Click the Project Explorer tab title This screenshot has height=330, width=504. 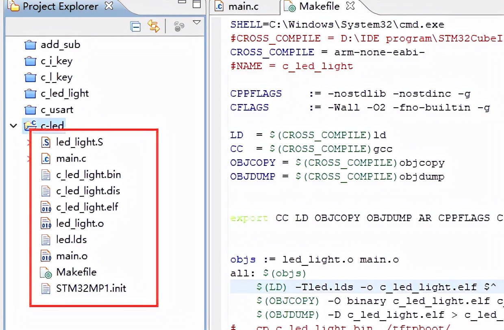coord(60,7)
